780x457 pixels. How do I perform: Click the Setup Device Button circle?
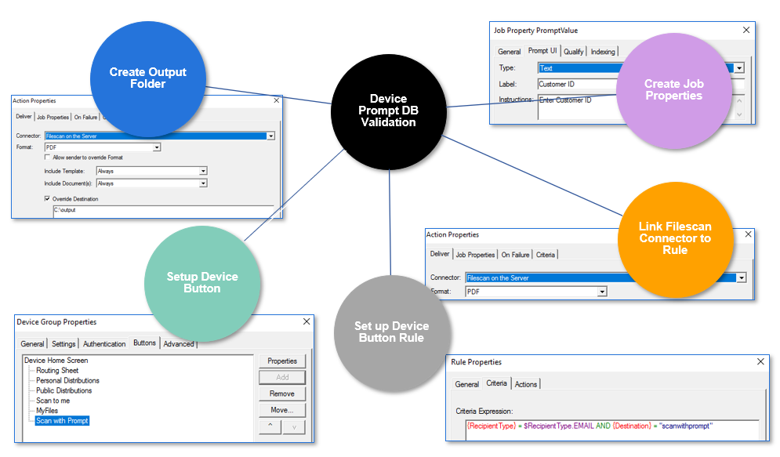tap(202, 284)
